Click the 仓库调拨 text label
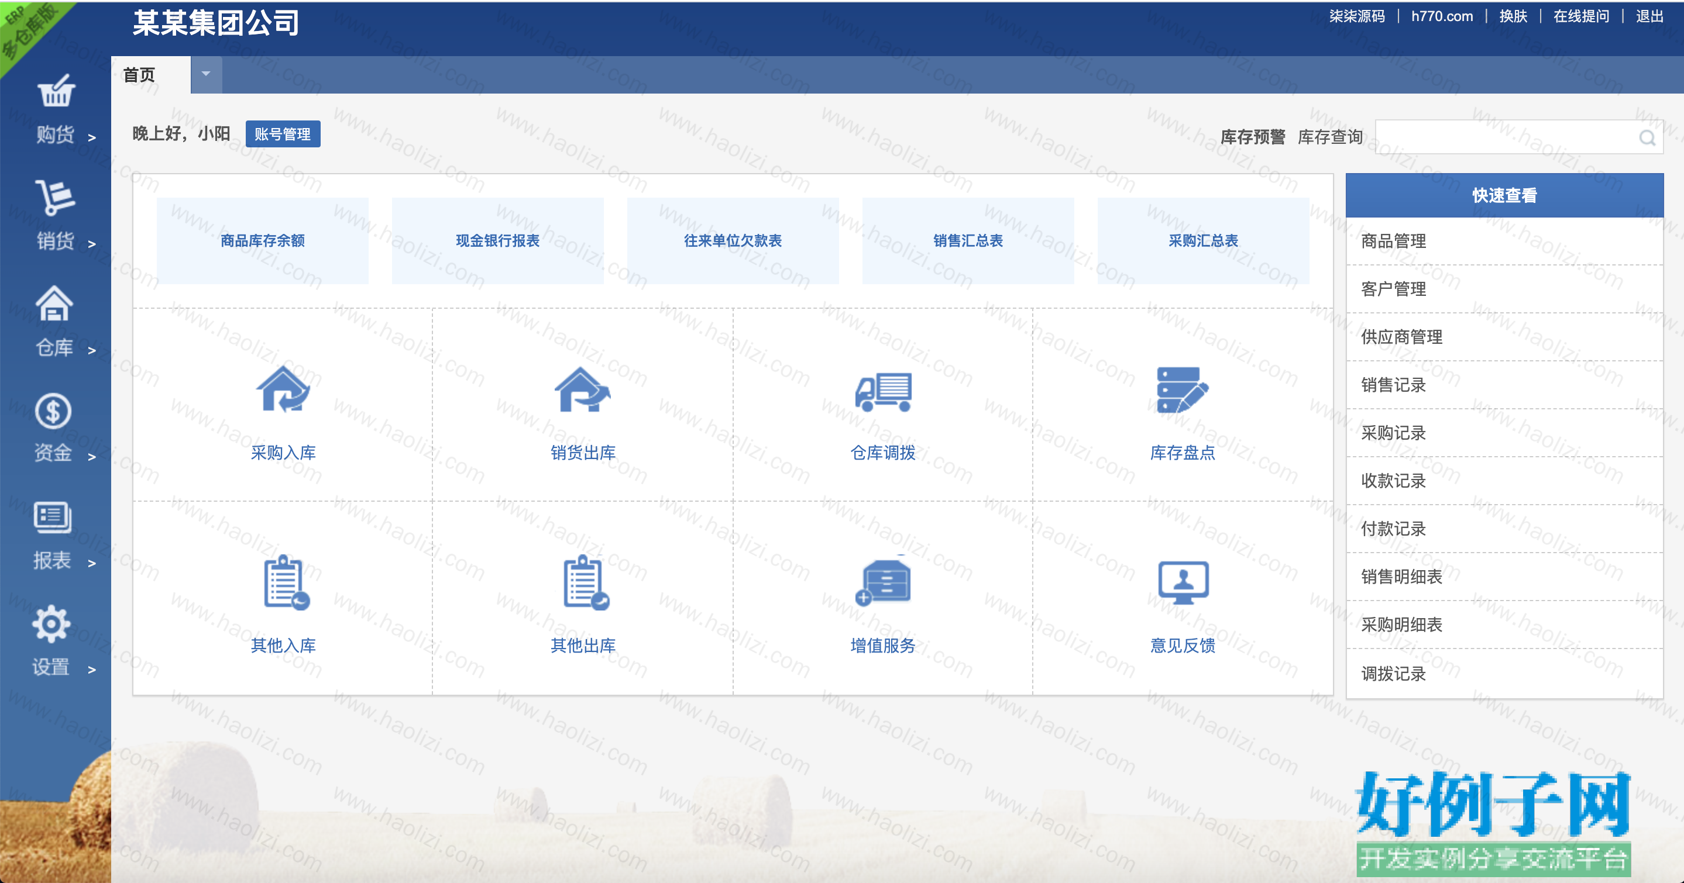The width and height of the screenshot is (1684, 883). (x=883, y=453)
